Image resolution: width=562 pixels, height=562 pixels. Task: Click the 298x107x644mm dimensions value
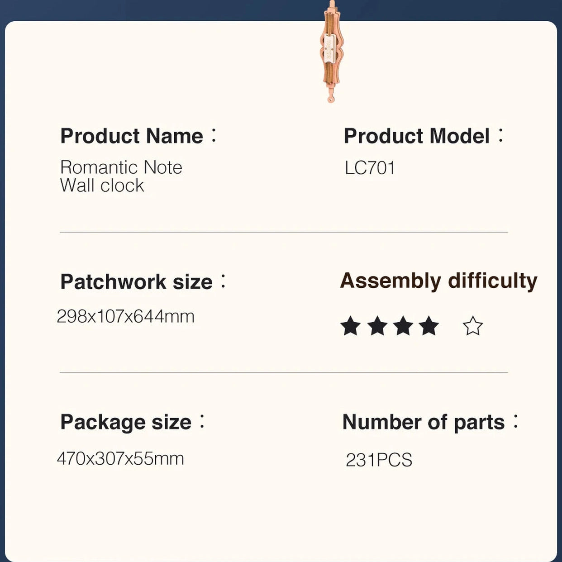[125, 316]
